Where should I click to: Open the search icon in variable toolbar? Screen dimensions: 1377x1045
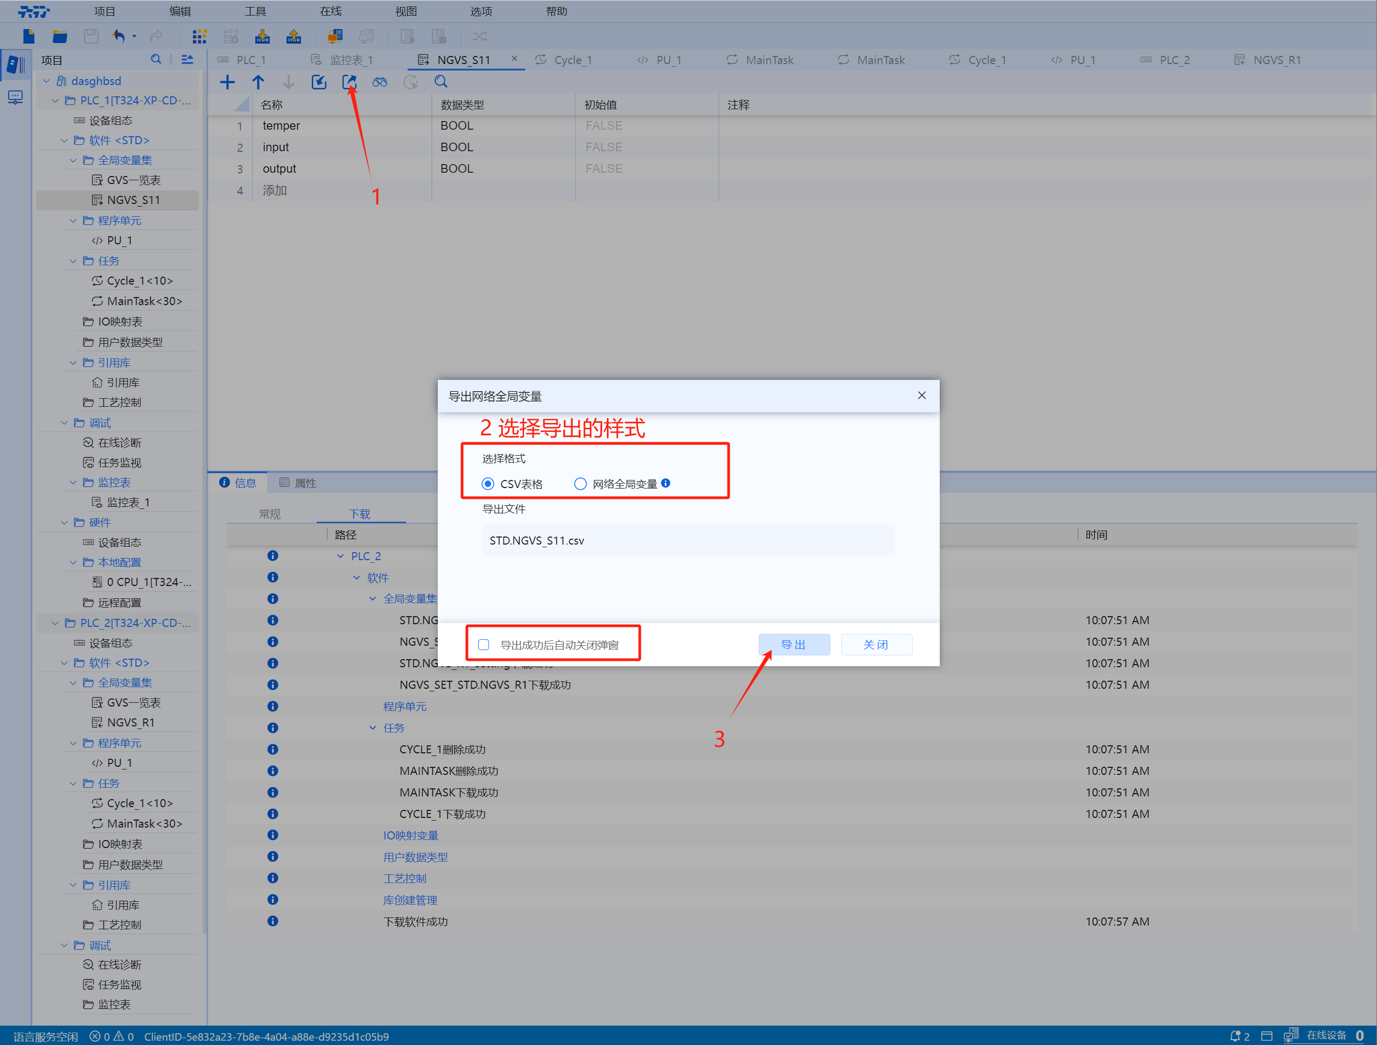point(441,81)
